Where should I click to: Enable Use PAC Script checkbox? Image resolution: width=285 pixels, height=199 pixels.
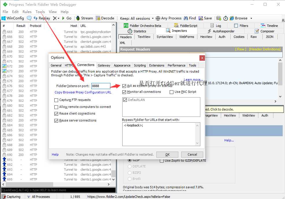(171, 92)
